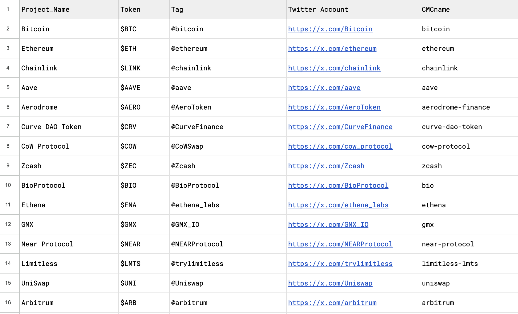This screenshot has height=314, width=518.
Task: Select row 10 by its row header
Action: click(8, 185)
